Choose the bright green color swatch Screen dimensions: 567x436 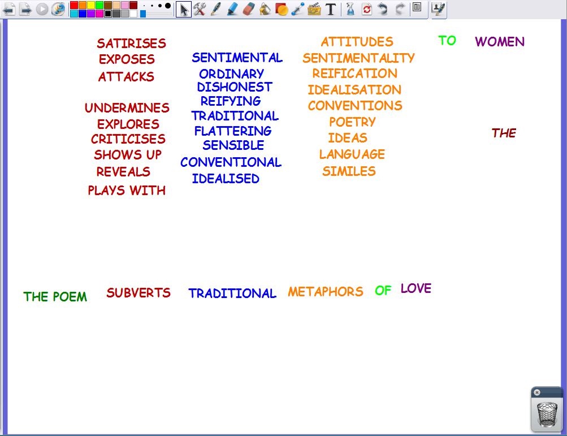point(99,5)
